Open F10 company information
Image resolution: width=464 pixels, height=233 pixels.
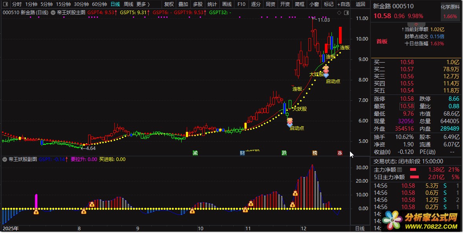[x=241, y=4]
